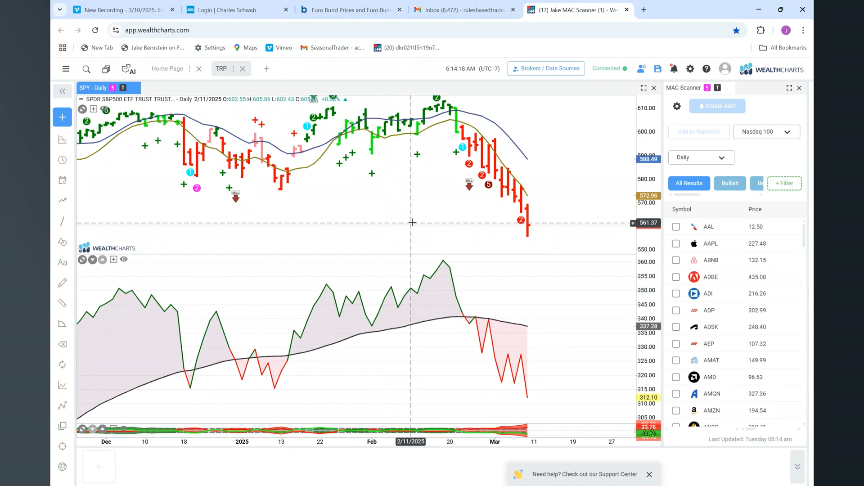The image size is (864, 486).
Task: Open the community people icon
Action: click(641, 69)
